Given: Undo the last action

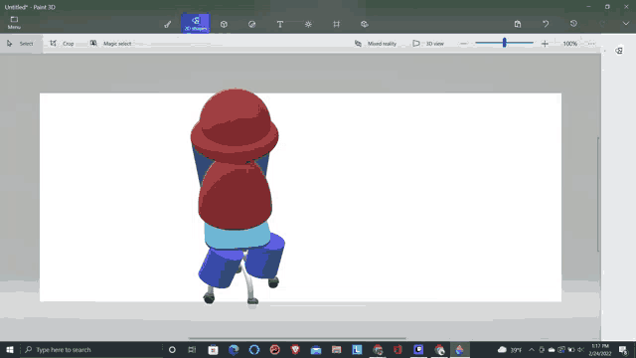Looking at the screenshot, I should [546, 24].
